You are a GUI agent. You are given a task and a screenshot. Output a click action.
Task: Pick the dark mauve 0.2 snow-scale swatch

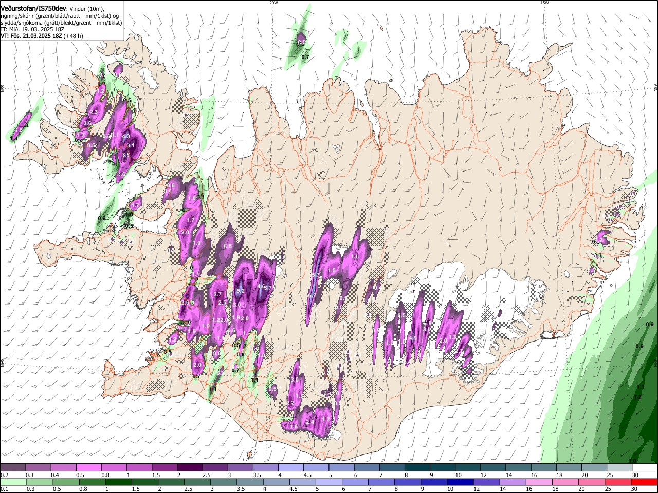[13, 468]
